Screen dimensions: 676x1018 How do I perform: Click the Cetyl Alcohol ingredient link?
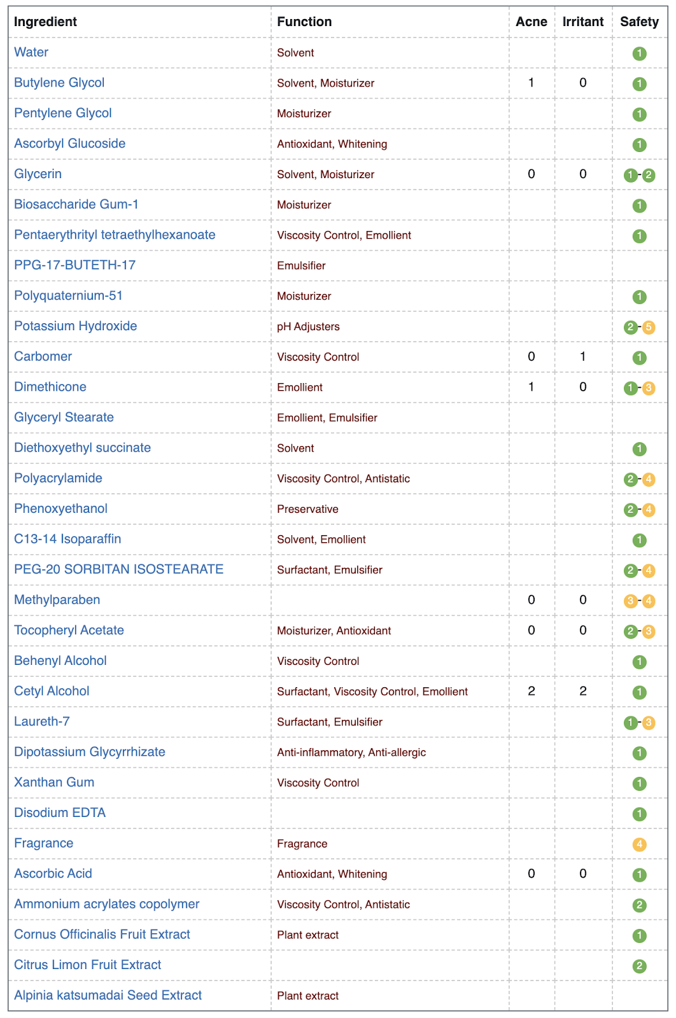pos(52,691)
